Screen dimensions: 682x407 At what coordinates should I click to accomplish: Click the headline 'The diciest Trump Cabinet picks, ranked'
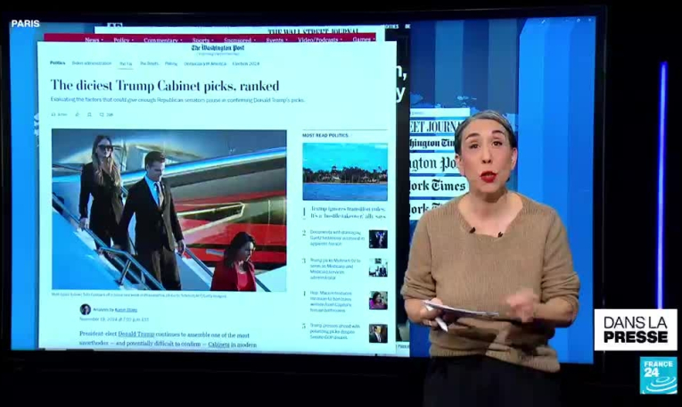(165, 86)
